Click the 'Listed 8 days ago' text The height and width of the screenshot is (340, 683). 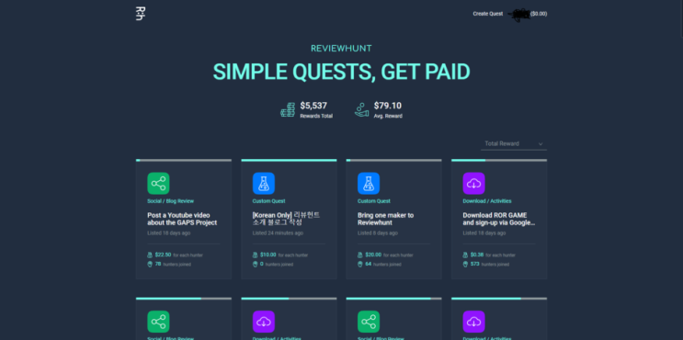click(x=378, y=233)
